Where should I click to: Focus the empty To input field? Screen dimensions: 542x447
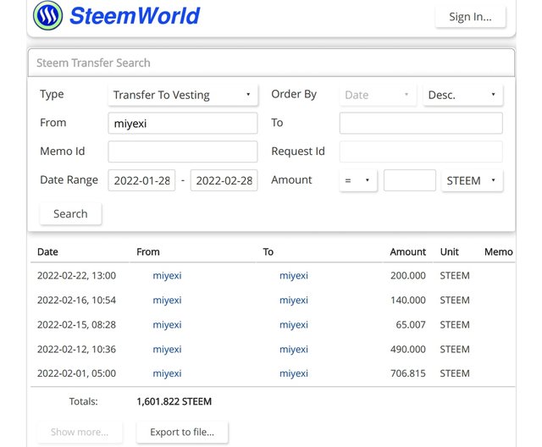[x=421, y=123]
